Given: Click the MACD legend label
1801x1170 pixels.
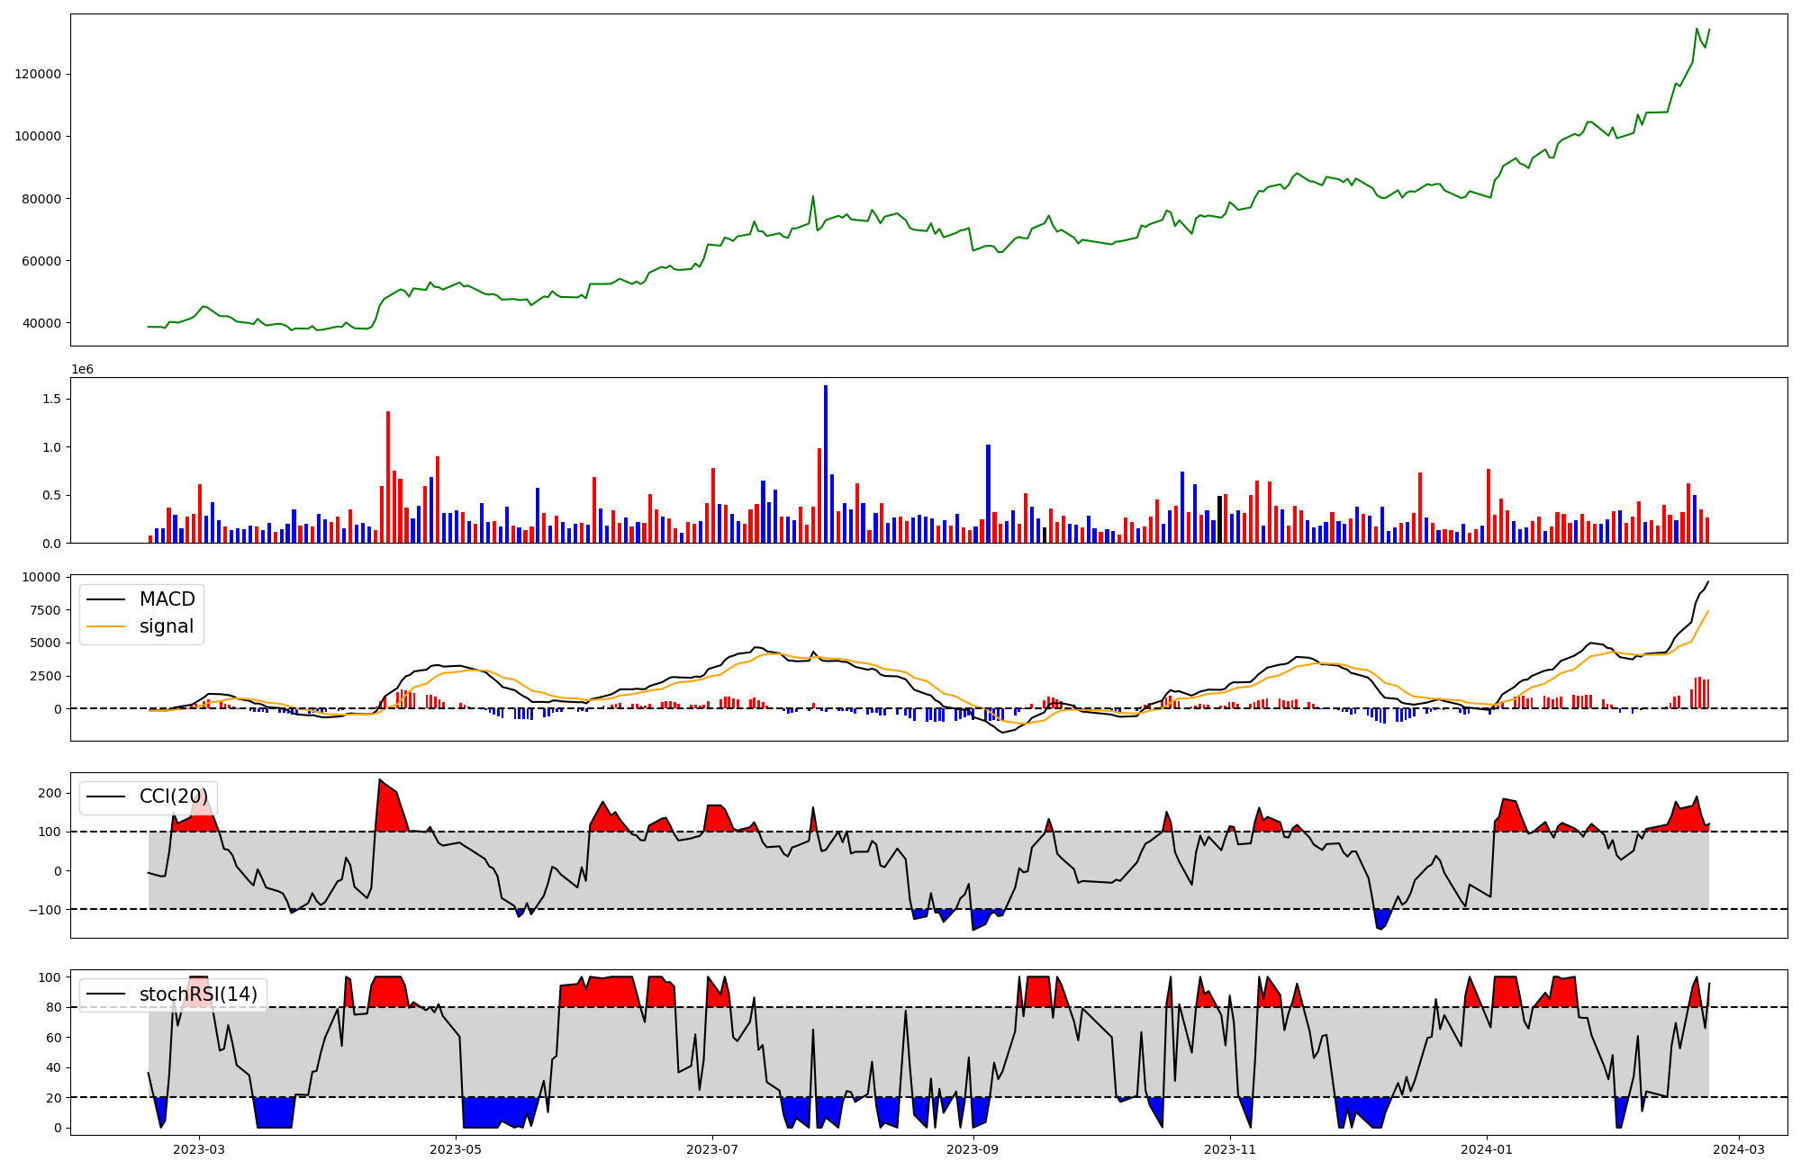Looking at the screenshot, I should [167, 599].
